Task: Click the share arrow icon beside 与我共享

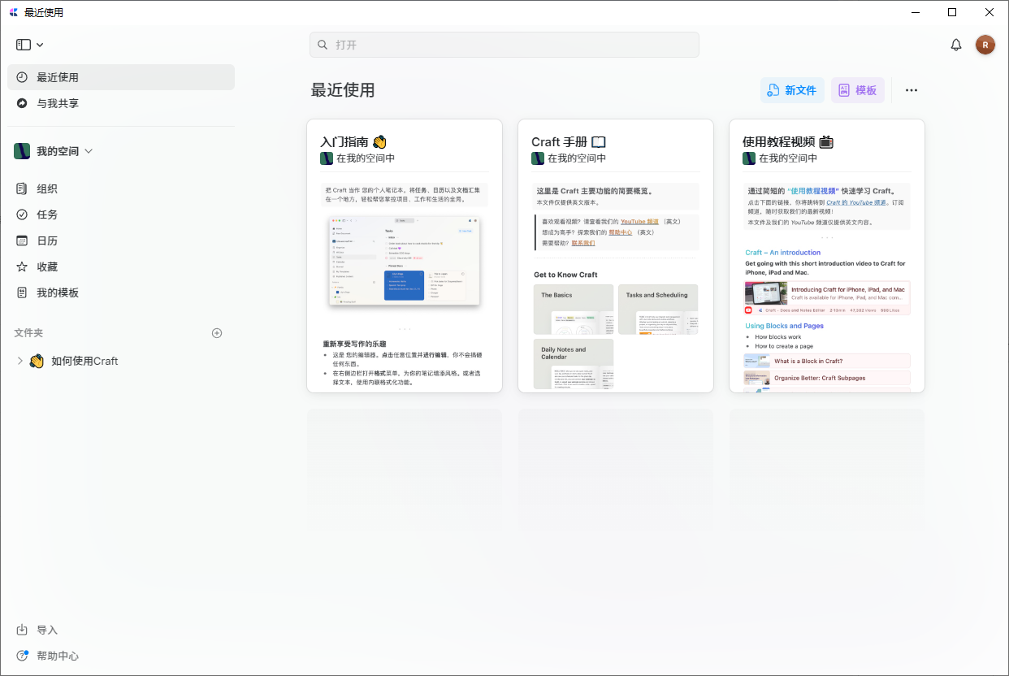Action: point(22,103)
